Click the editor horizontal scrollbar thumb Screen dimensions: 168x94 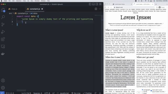point(21,90)
